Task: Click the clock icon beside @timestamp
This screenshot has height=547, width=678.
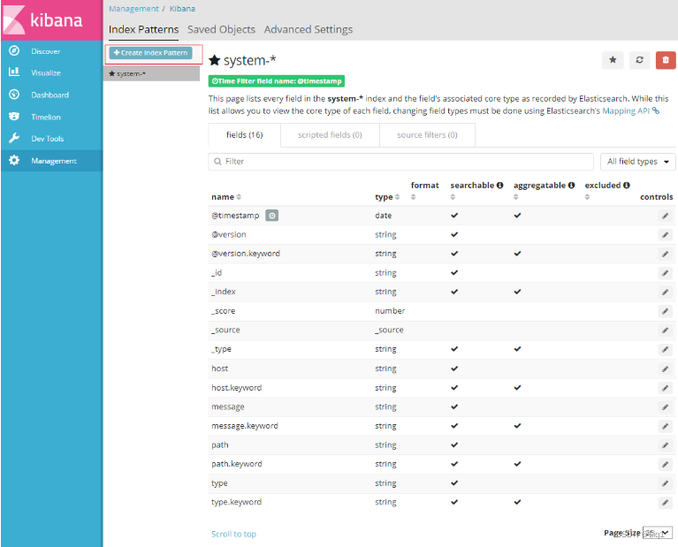Action: click(271, 216)
